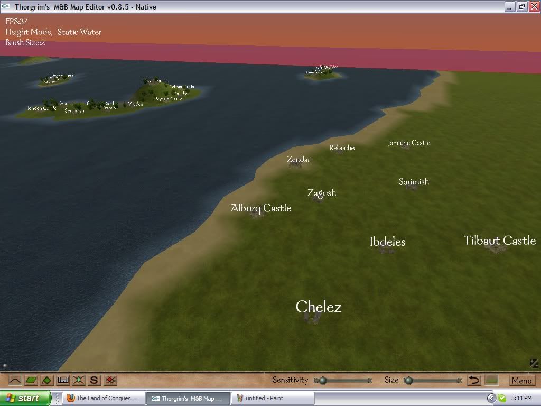Switch to The Land of Conques browser window
The height and width of the screenshot is (406, 541).
point(104,398)
